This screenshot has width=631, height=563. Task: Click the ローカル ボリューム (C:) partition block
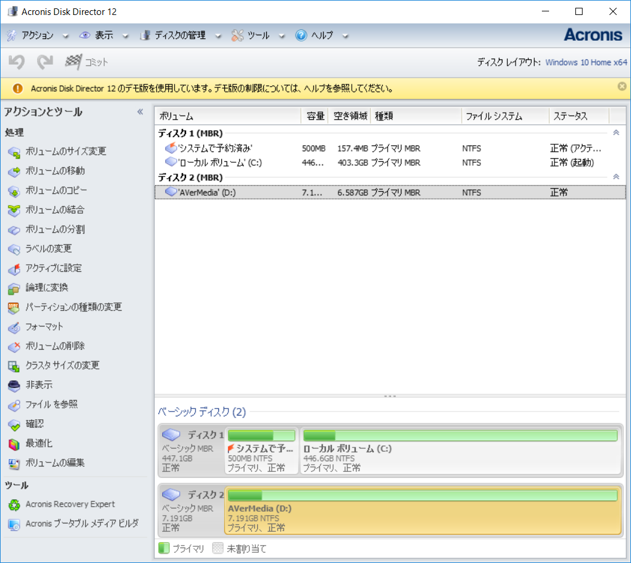click(x=461, y=450)
